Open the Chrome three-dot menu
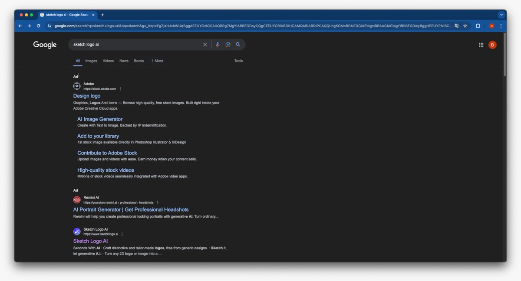 (501, 26)
